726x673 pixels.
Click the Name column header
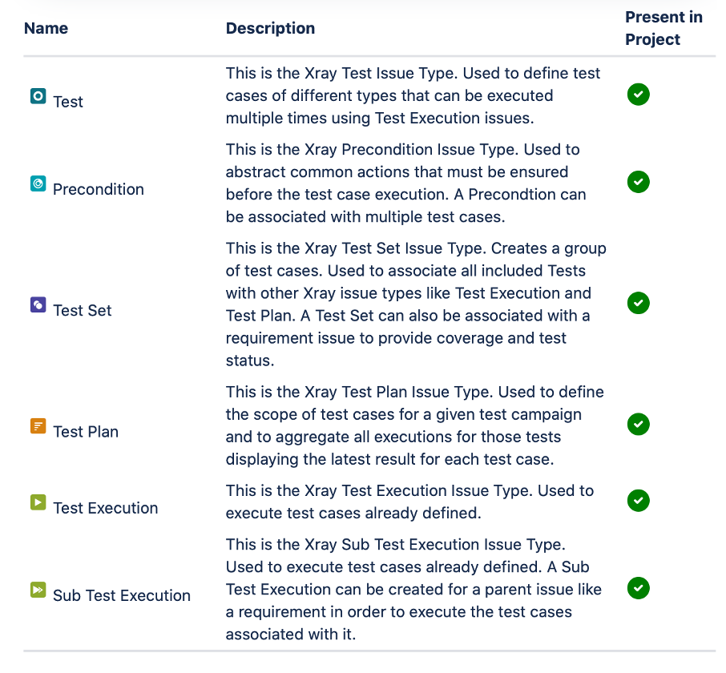(x=46, y=29)
